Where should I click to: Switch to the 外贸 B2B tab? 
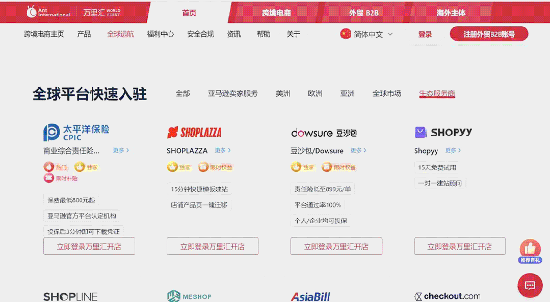pyautogui.click(x=364, y=13)
